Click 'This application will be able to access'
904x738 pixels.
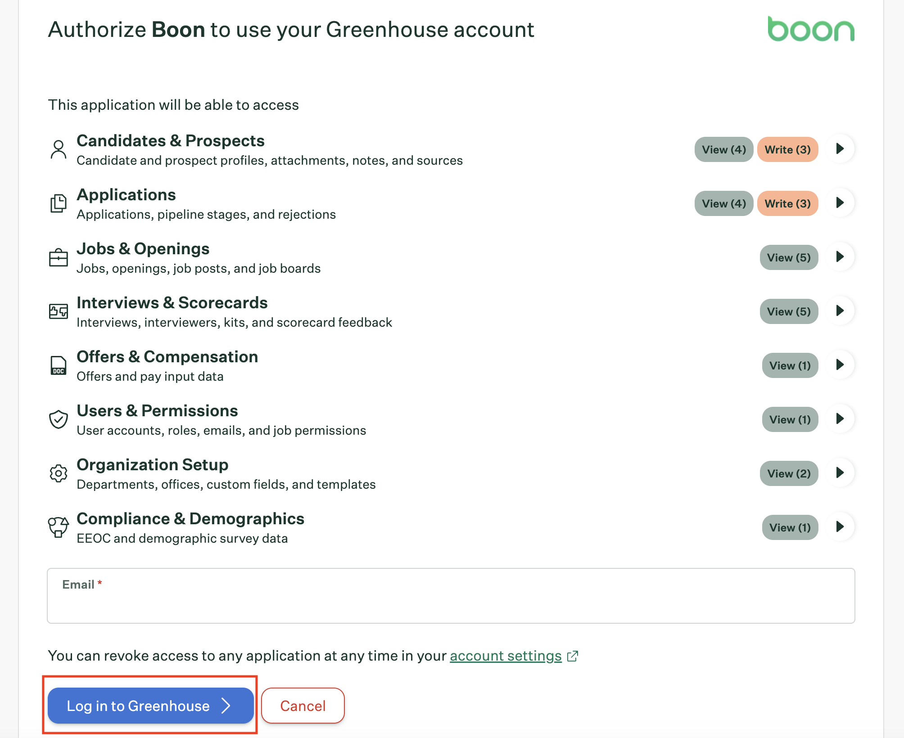(173, 105)
